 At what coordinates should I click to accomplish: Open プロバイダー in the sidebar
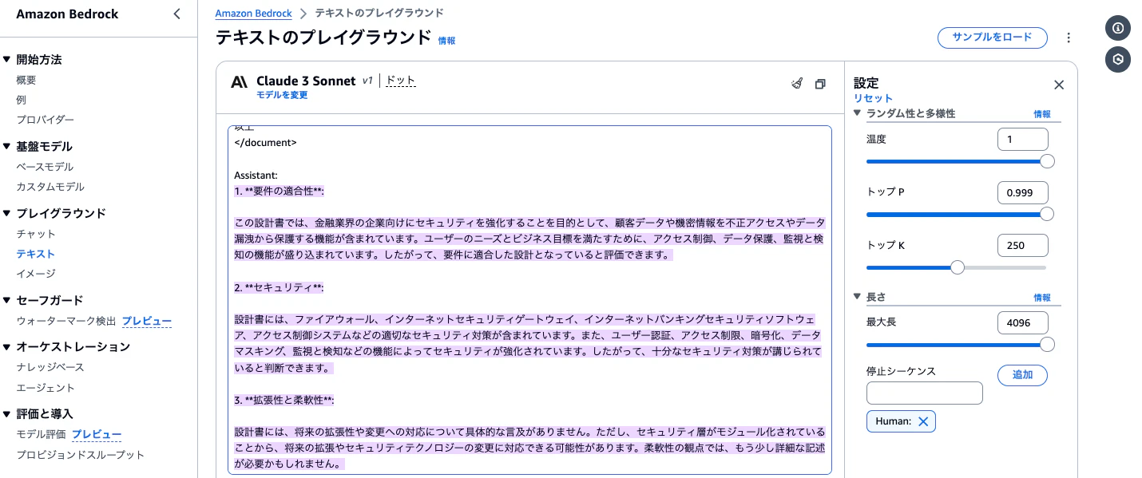pyautogui.click(x=46, y=120)
